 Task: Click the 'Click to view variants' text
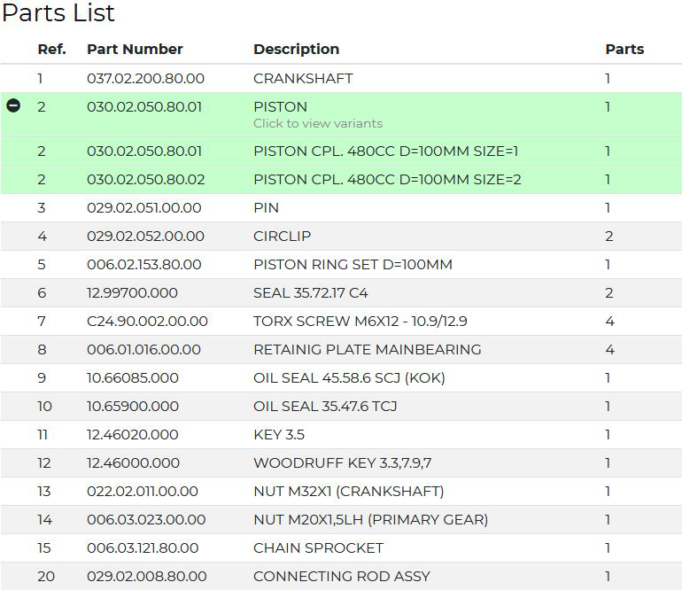318,123
